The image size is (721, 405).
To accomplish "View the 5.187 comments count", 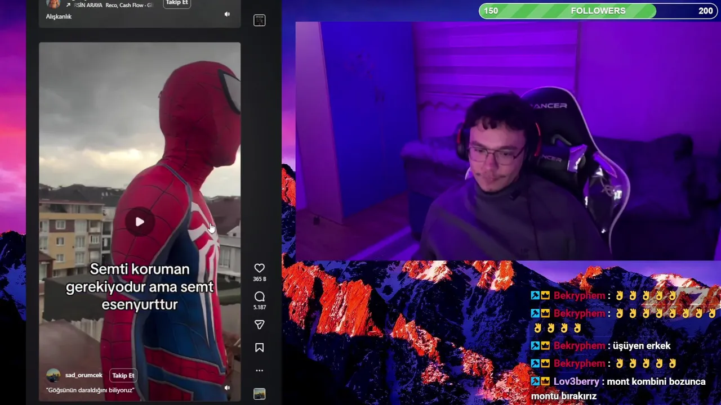I will 259,307.
